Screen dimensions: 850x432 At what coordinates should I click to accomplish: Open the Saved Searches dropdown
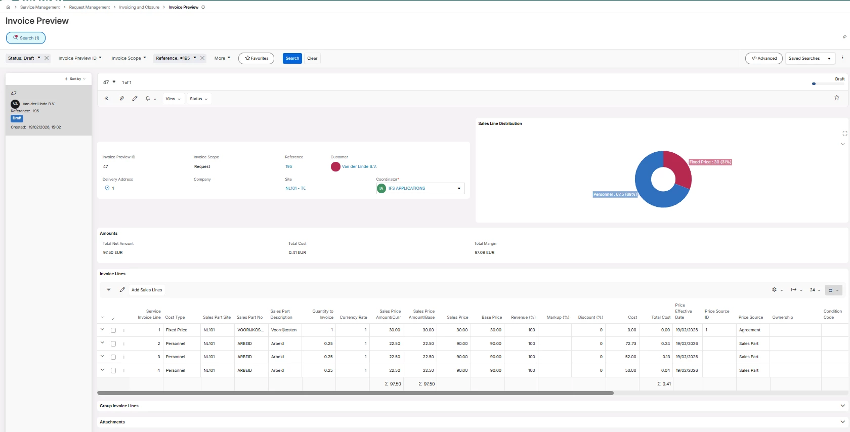point(810,58)
